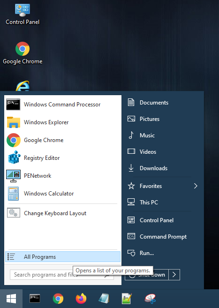This screenshot has width=219, height=308.
Task: Click the Favorites label
Action: click(151, 186)
